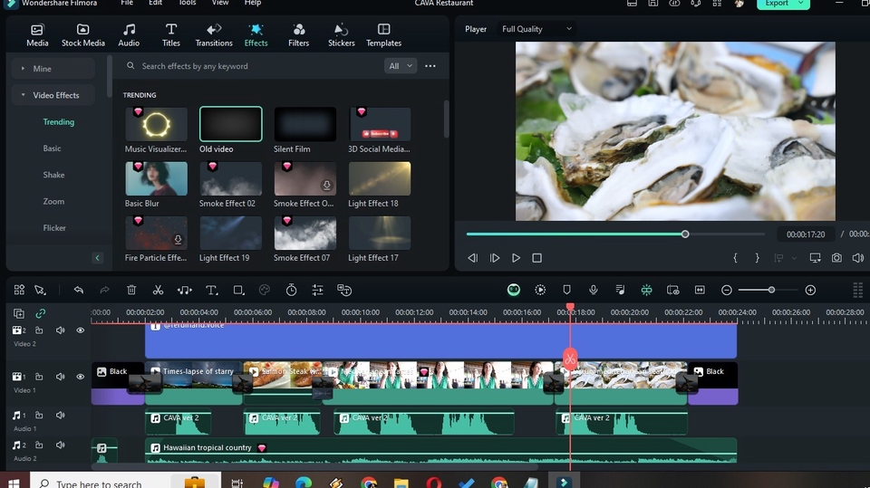Mute the Audio 1 track
Image resolution: width=870 pixels, height=488 pixels.
coord(61,416)
